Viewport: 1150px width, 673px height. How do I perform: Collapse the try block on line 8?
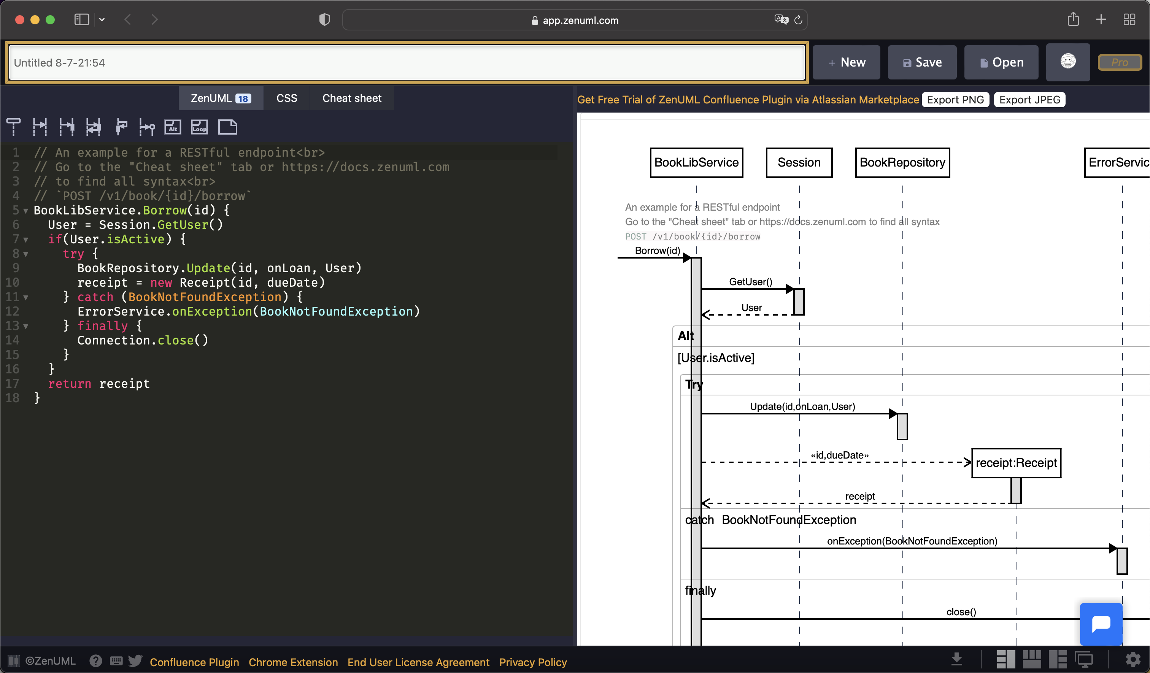click(26, 254)
